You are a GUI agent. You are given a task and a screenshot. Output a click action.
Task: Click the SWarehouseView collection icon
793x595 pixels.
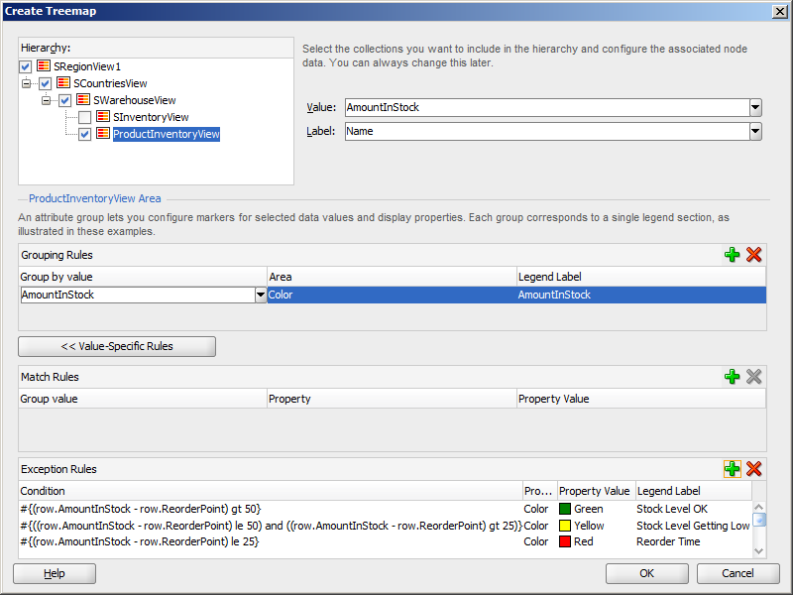[83, 100]
